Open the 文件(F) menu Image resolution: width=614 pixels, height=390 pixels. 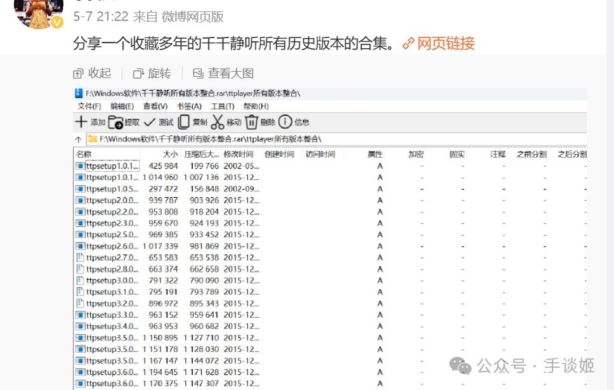pos(89,107)
